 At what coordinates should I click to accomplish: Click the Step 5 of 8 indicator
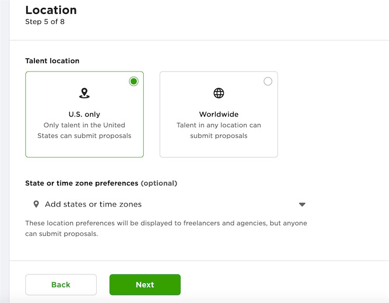(45, 22)
